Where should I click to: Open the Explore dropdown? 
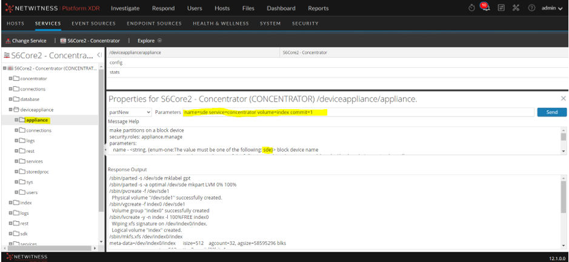[150, 41]
